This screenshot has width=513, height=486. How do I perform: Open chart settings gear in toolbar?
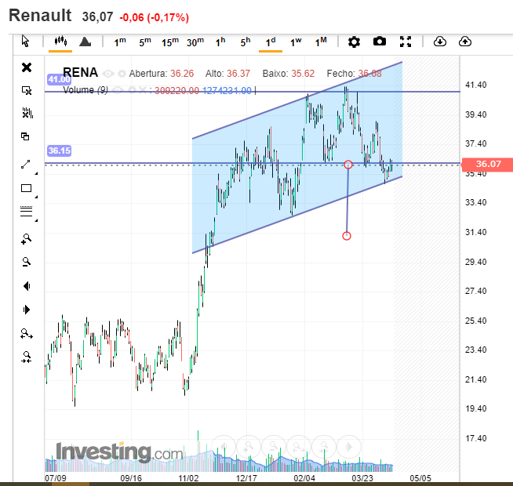[354, 42]
